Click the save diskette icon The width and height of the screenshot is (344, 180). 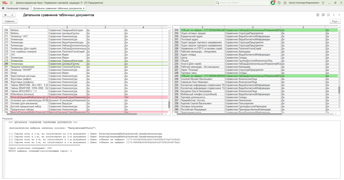click(x=317, y=15)
